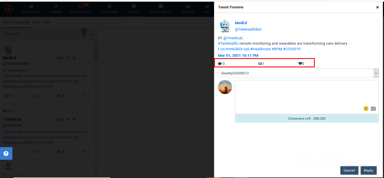The image size is (384, 178).
Task: Refresh the #covid19 stream
Action: pos(84,35)
